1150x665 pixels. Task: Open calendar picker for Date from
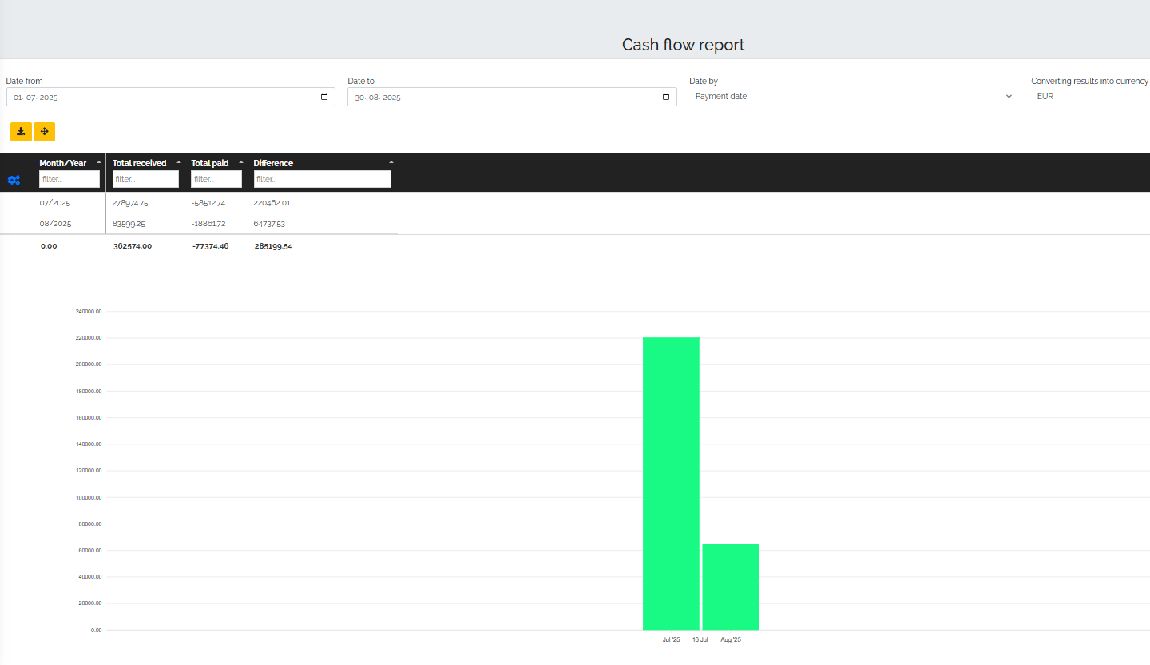tap(324, 97)
